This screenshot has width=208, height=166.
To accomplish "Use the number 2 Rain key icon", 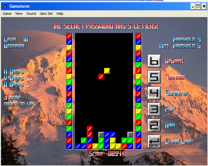I will point(154,125).
